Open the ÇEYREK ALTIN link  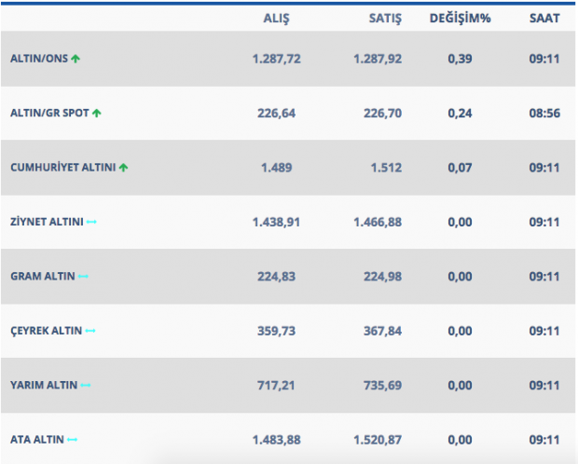(46, 331)
